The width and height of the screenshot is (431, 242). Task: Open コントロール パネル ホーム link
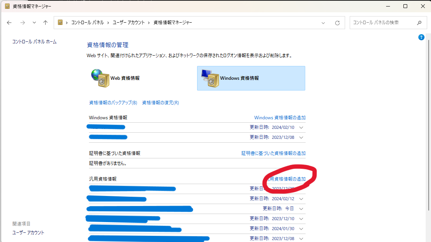coord(35,42)
